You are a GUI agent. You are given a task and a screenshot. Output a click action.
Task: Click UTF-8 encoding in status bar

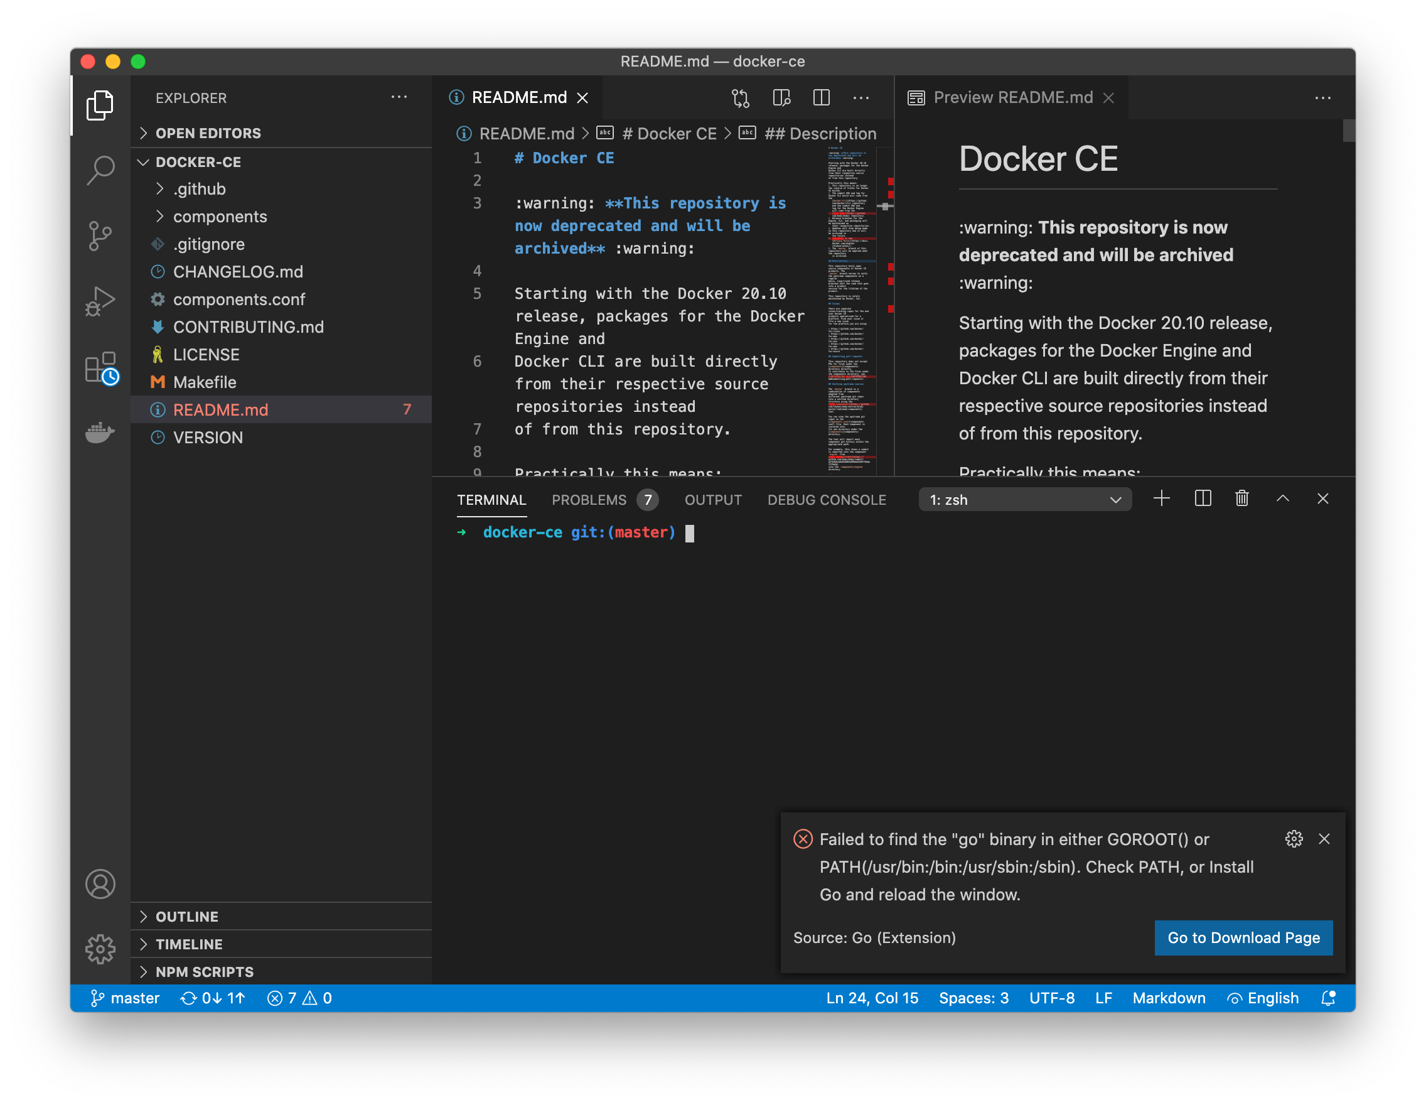point(1051,998)
